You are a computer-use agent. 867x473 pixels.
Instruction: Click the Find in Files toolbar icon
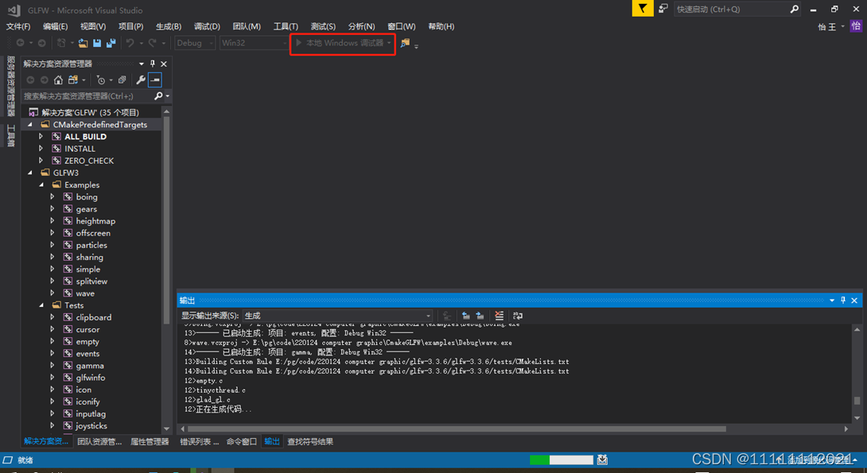point(405,43)
